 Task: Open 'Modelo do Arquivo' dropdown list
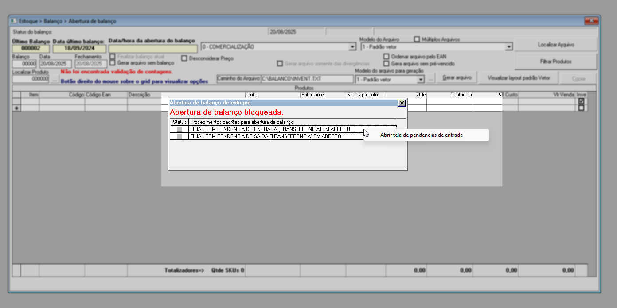(x=509, y=47)
